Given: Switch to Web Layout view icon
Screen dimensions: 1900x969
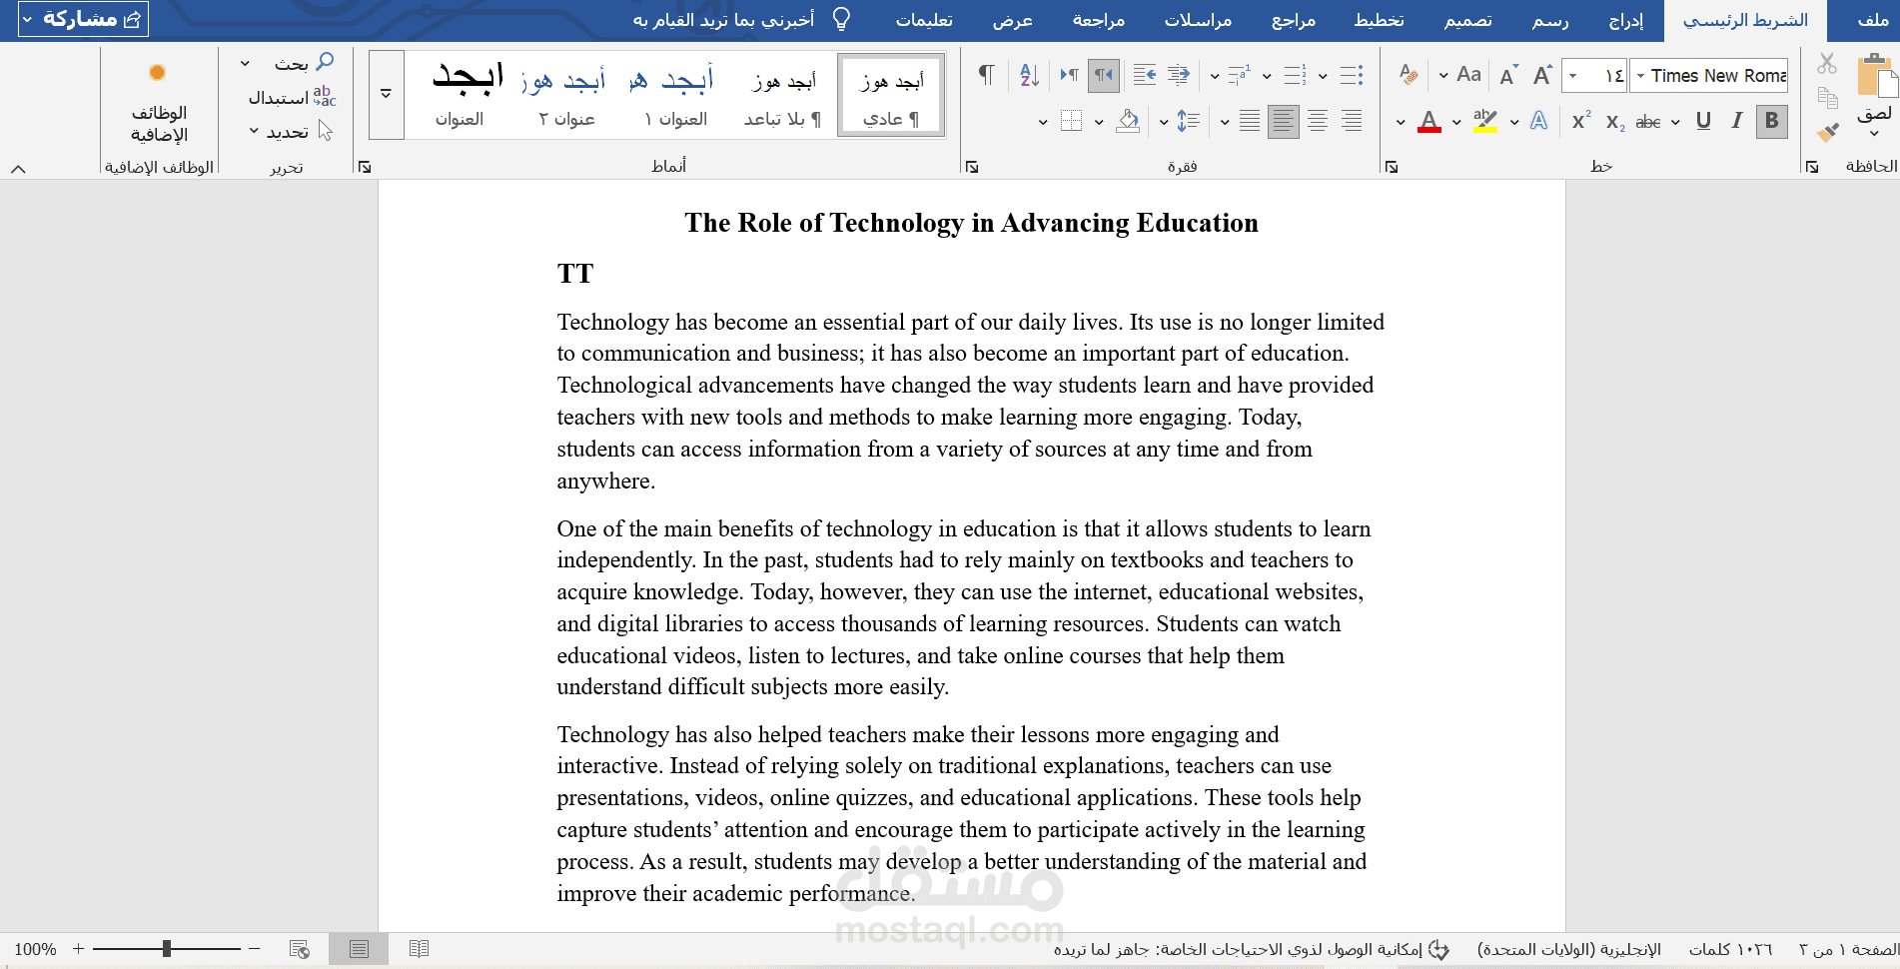Looking at the screenshot, I should tap(299, 949).
